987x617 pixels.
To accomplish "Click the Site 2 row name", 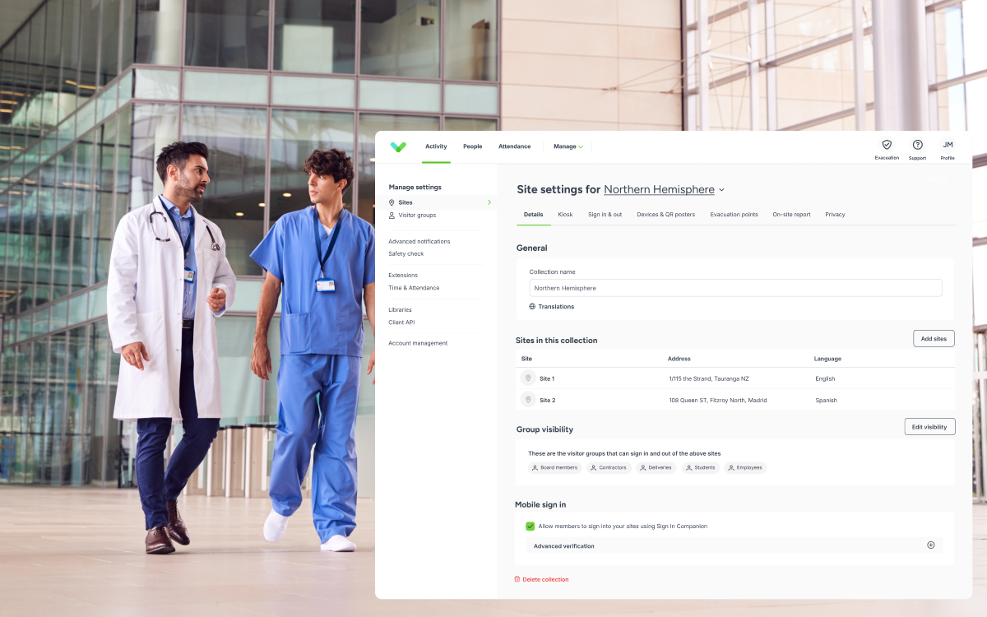I will [x=547, y=400].
